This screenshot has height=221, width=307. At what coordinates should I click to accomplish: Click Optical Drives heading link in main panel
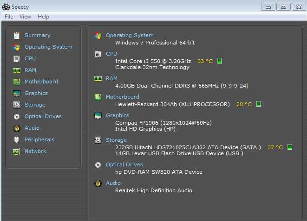[x=124, y=164]
